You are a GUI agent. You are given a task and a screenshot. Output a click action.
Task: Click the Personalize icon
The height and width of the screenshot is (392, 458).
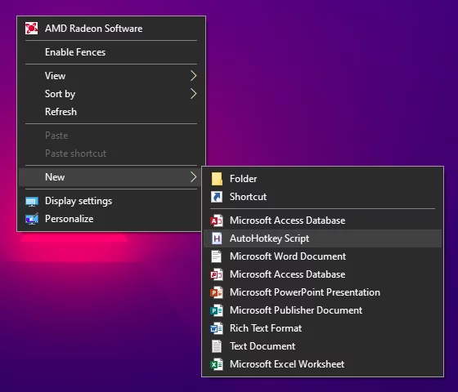point(32,219)
